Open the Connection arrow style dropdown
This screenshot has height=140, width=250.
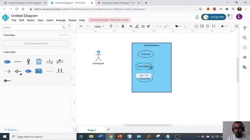click(x=158, y=26)
